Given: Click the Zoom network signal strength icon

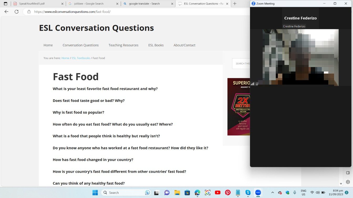Looking at the screenshot, I should (252, 84).
